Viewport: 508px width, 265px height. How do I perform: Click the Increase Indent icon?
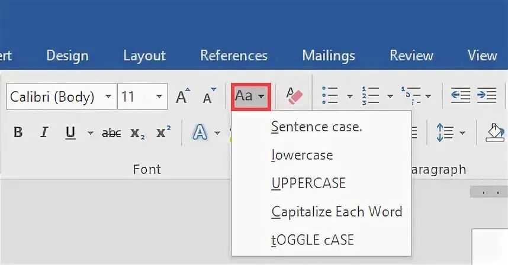(x=486, y=96)
